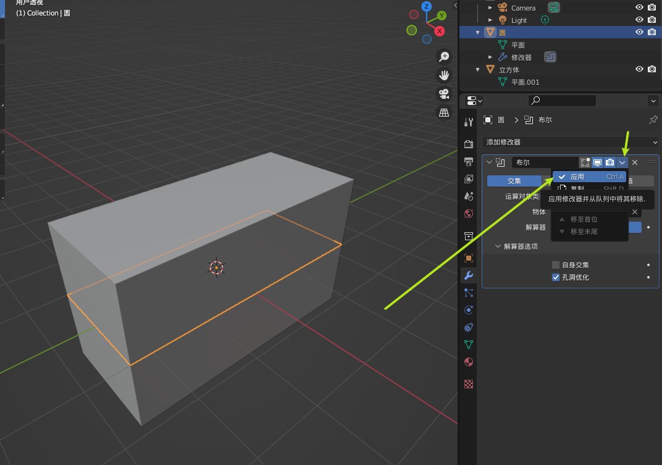Remove the 布尔 modifier with X

[x=635, y=162]
